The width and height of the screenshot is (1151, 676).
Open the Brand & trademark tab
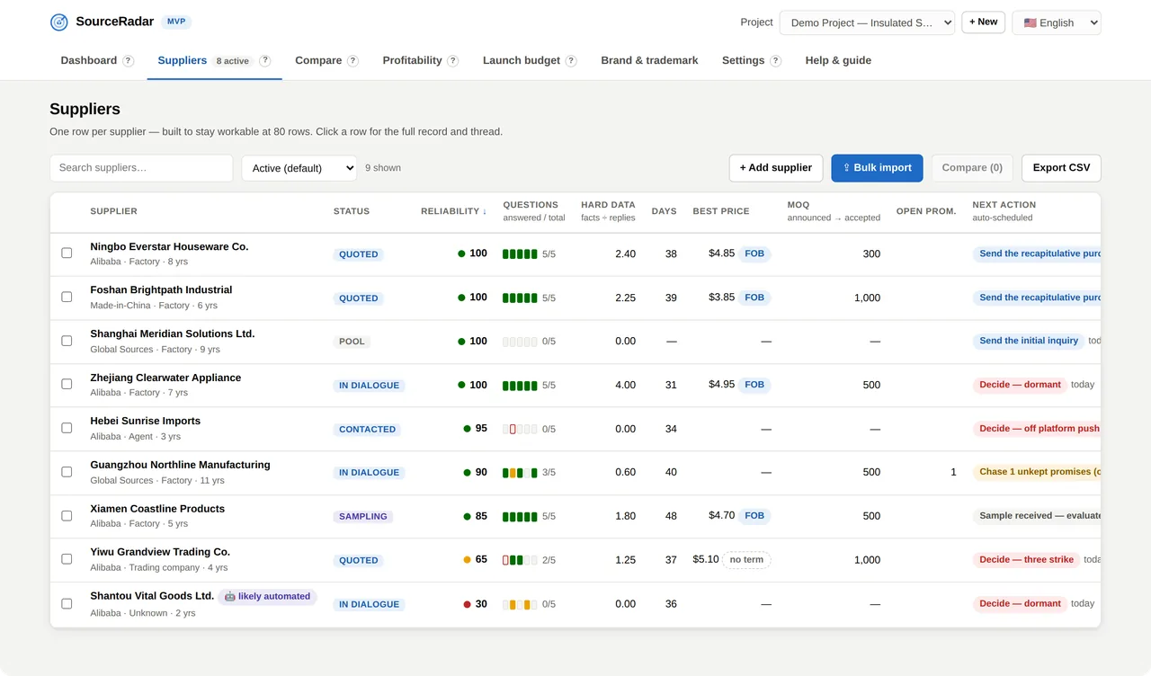click(649, 60)
